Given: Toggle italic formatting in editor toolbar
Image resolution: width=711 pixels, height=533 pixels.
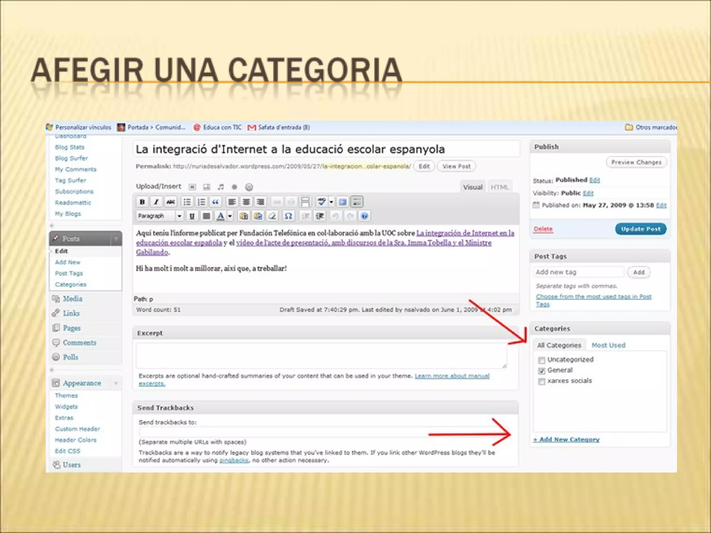Looking at the screenshot, I should click(x=156, y=202).
